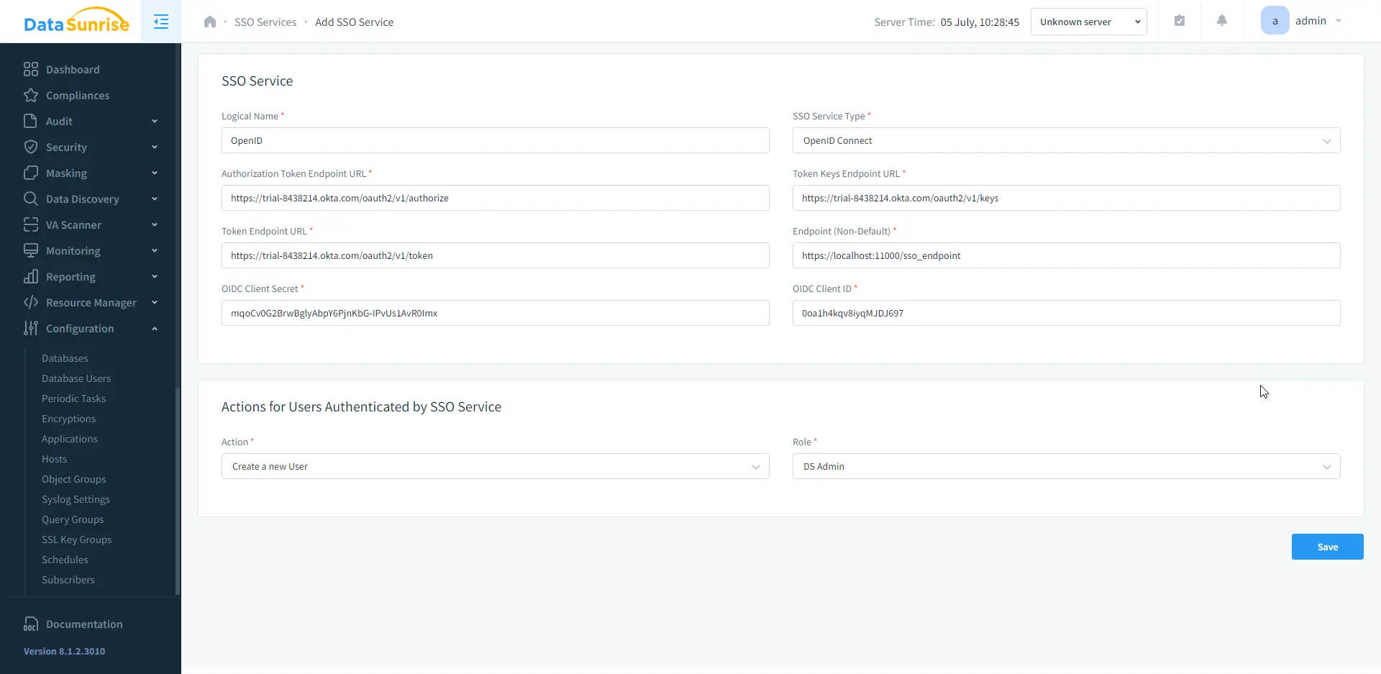Open the notifications bell
The width and height of the screenshot is (1381, 674).
(x=1221, y=21)
